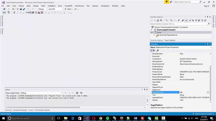The height and width of the screenshot is (121, 216).
Task: Open Solution Explorer window options dropdown arrow
Action: click(205, 17)
